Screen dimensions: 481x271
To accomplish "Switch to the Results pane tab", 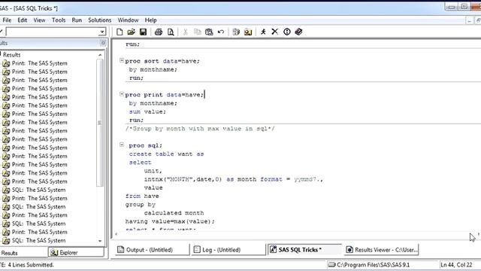I will (x=9, y=253).
